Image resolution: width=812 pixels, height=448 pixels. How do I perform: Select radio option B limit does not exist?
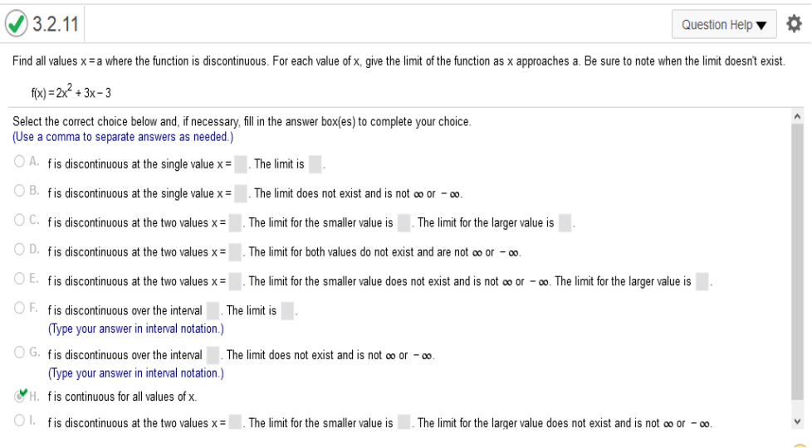(19, 190)
